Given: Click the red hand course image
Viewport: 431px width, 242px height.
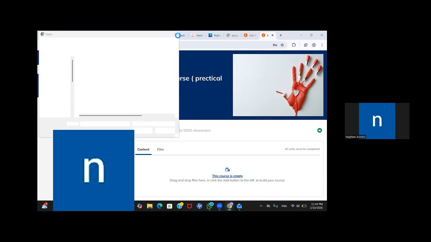Looking at the screenshot, I should [278, 85].
